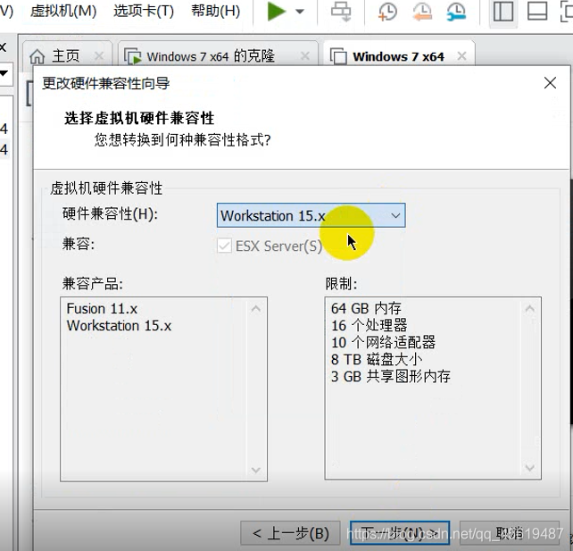Viewport: 573px width, 551px height.
Task: Select 10 个网络适配器 in 限制 list
Action: click(x=384, y=343)
